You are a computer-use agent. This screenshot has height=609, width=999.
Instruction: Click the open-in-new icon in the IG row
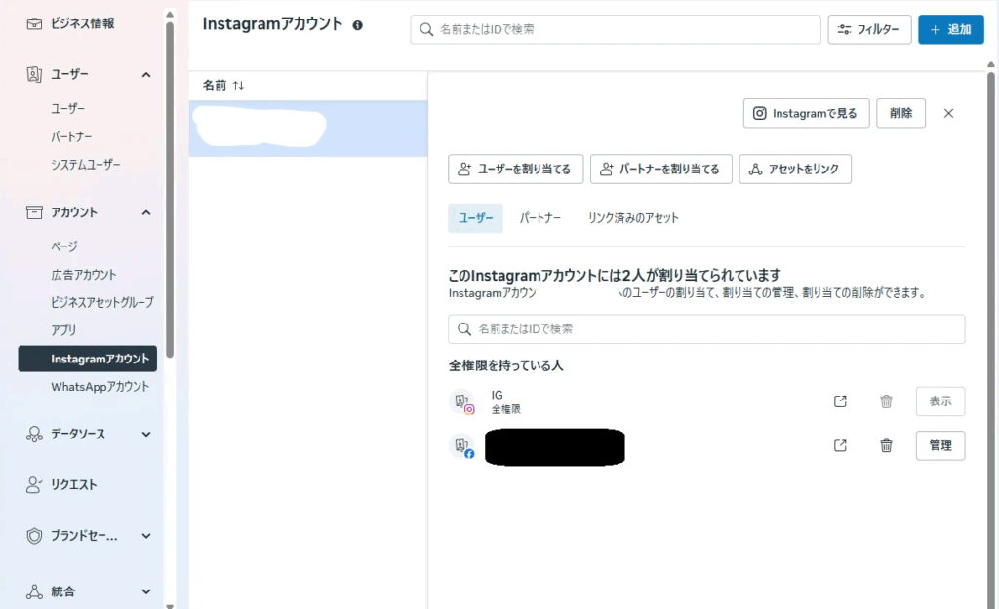tap(840, 401)
